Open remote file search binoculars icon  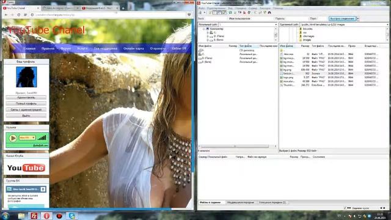pos(269,12)
